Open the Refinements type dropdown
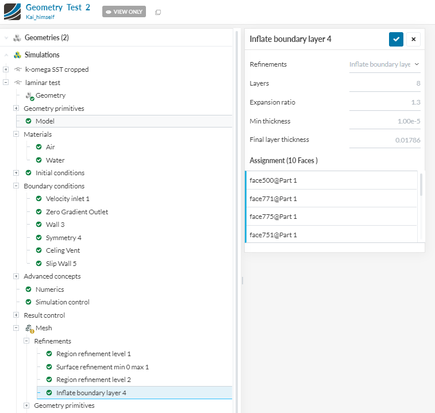Screen dimensions: 435x413 click(384, 64)
